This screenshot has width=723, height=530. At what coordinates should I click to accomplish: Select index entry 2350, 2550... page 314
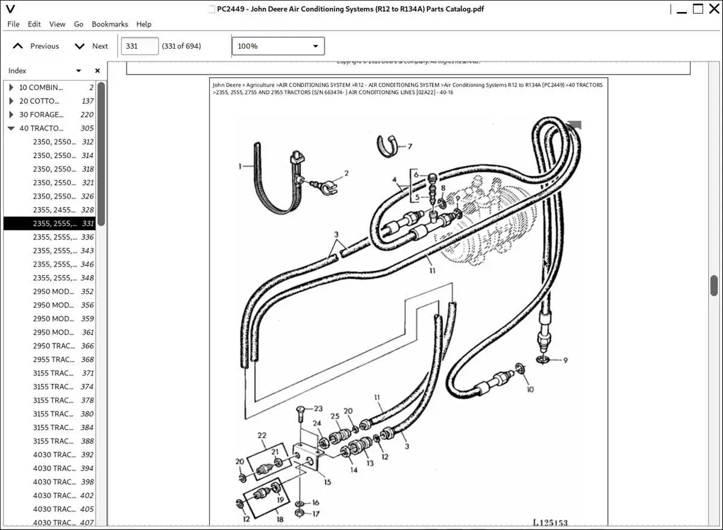point(49,156)
